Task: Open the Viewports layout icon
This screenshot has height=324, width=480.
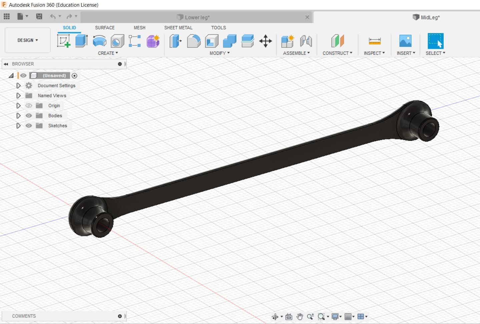Action: 361,317
